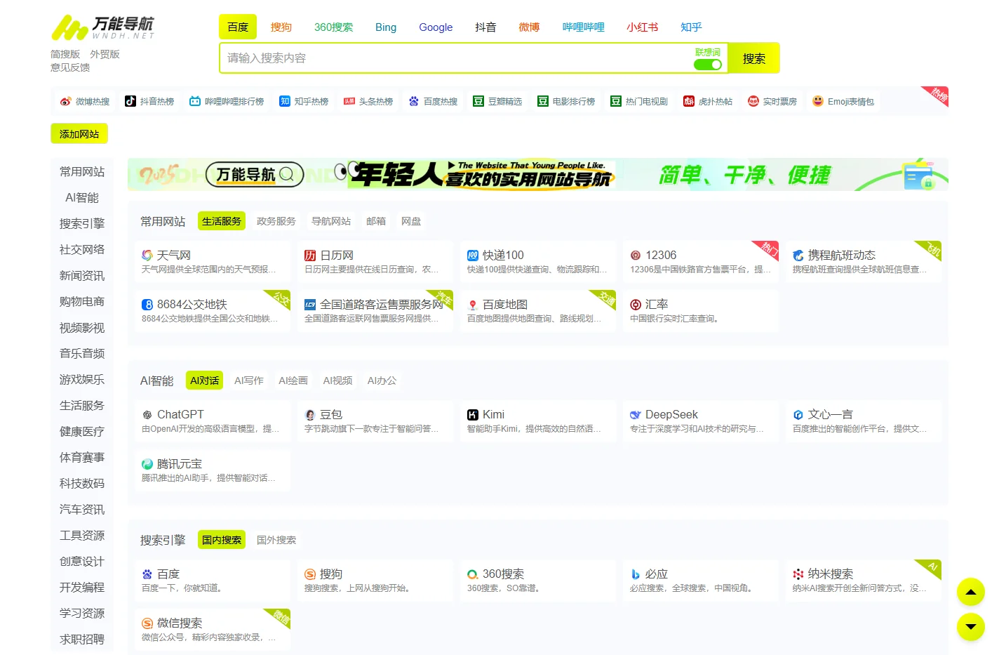
Task: Go to 求职招聘 in sidebar
Action: 82,640
